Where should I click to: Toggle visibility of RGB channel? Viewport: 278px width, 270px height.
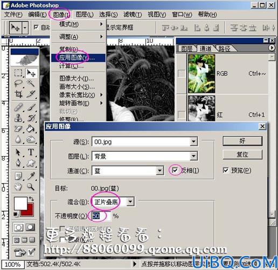[x=181, y=73]
